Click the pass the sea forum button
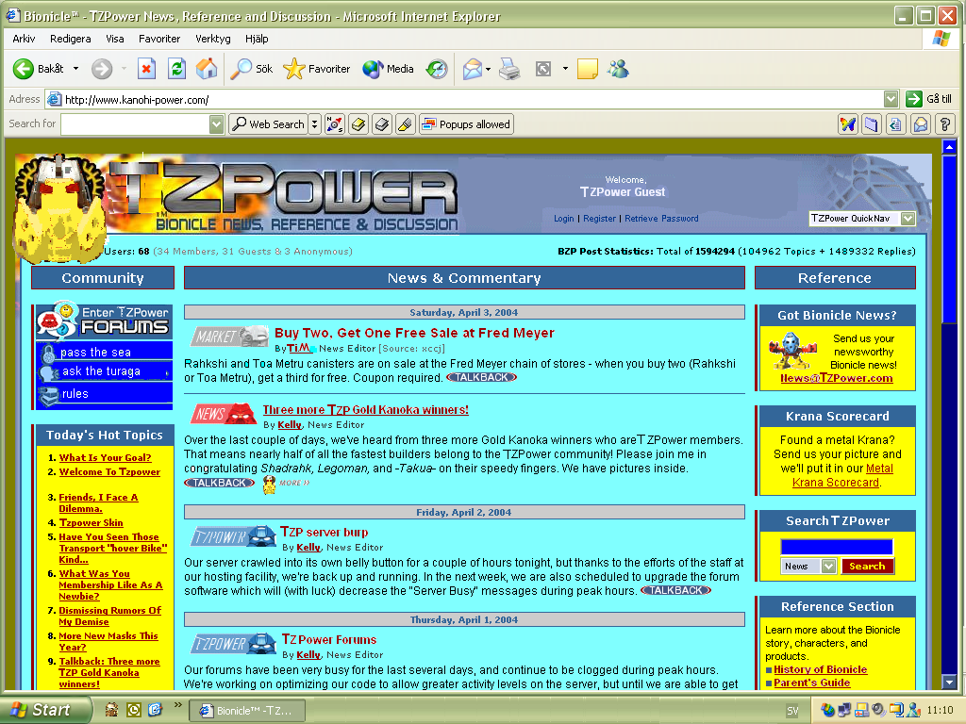This screenshot has height=724, width=966. pyautogui.click(x=104, y=352)
